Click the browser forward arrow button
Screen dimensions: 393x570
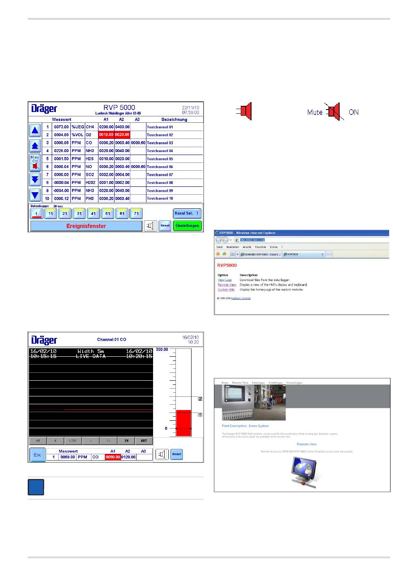coord(225,240)
